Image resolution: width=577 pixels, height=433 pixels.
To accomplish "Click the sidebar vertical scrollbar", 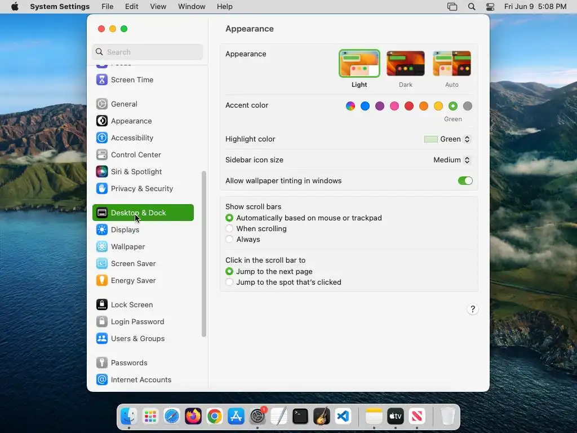I will (204, 254).
